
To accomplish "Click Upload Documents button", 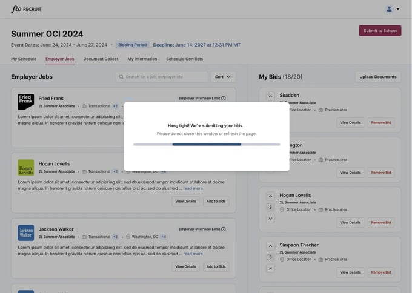I will (378, 77).
